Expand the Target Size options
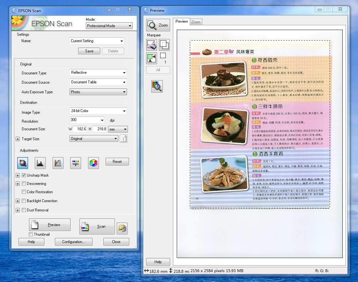 tap(18, 139)
